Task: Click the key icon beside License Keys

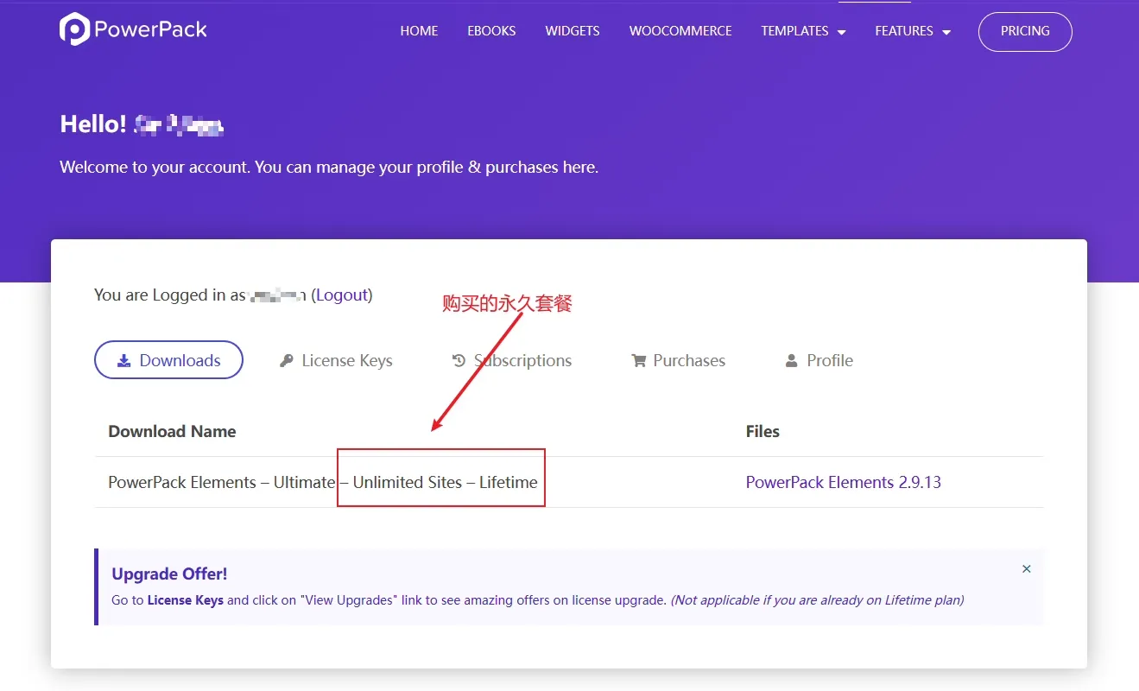Action: coord(286,361)
